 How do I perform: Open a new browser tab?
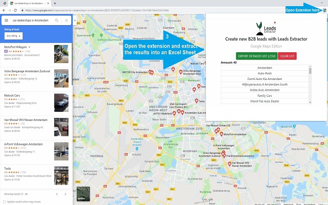[x=55, y=3]
